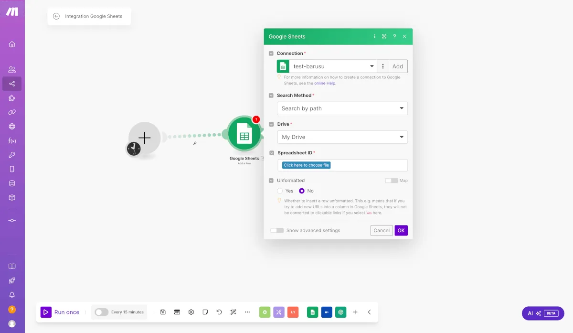
Task: Open the green Tools gear icon
Action: click(265, 312)
